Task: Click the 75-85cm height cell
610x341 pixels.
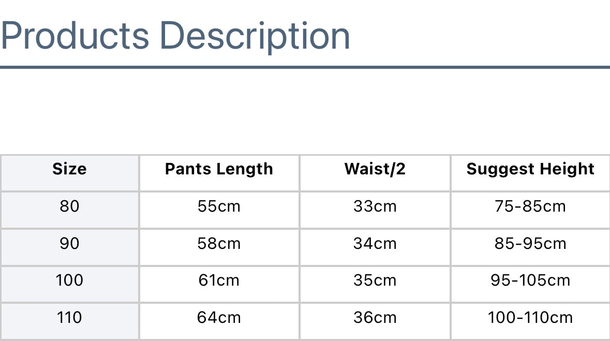Action: coord(530,206)
